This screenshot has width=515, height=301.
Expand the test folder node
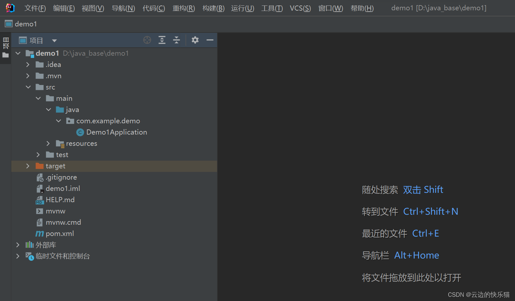click(38, 155)
